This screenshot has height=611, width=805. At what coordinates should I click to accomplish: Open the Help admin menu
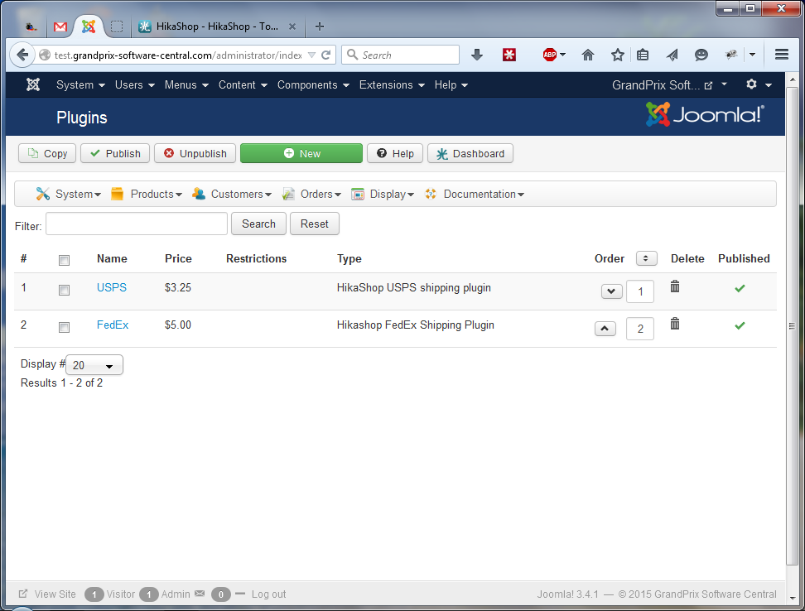point(451,84)
